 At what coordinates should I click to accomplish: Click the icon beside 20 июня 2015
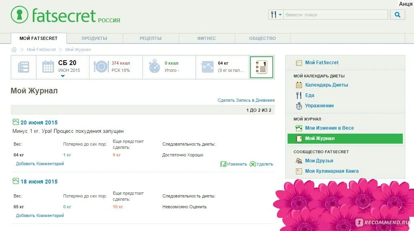[x=16, y=122]
